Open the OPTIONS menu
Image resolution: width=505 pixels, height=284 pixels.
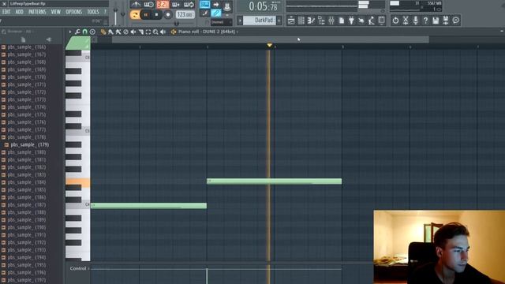tap(73, 12)
